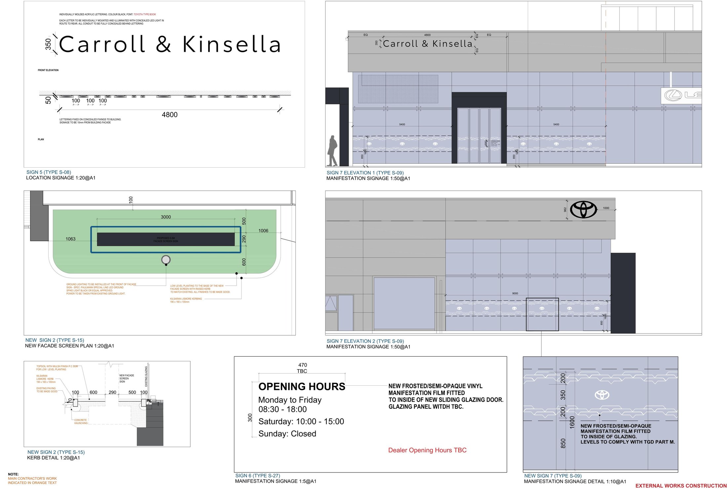Screen dimensions: 727x489
Task: Select the "OPENING HOURS" heading
Action: [x=302, y=387]
